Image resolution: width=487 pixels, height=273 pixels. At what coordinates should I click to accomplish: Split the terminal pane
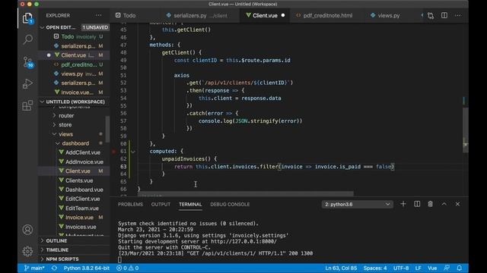417,204
